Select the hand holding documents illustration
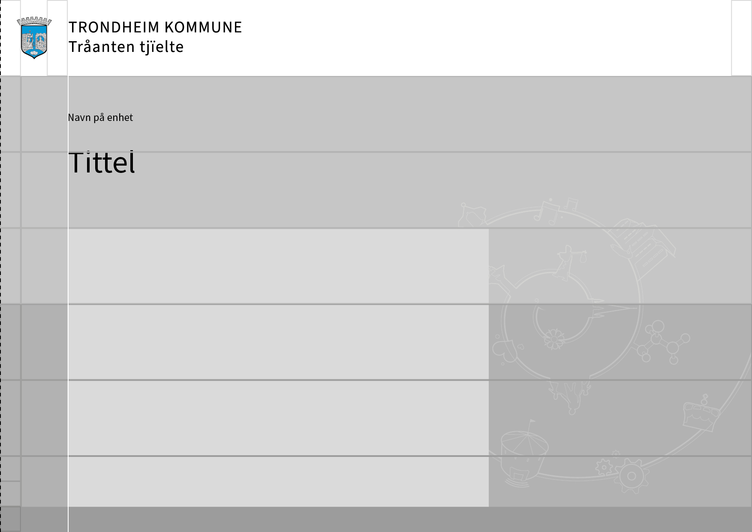 point(643,244)
